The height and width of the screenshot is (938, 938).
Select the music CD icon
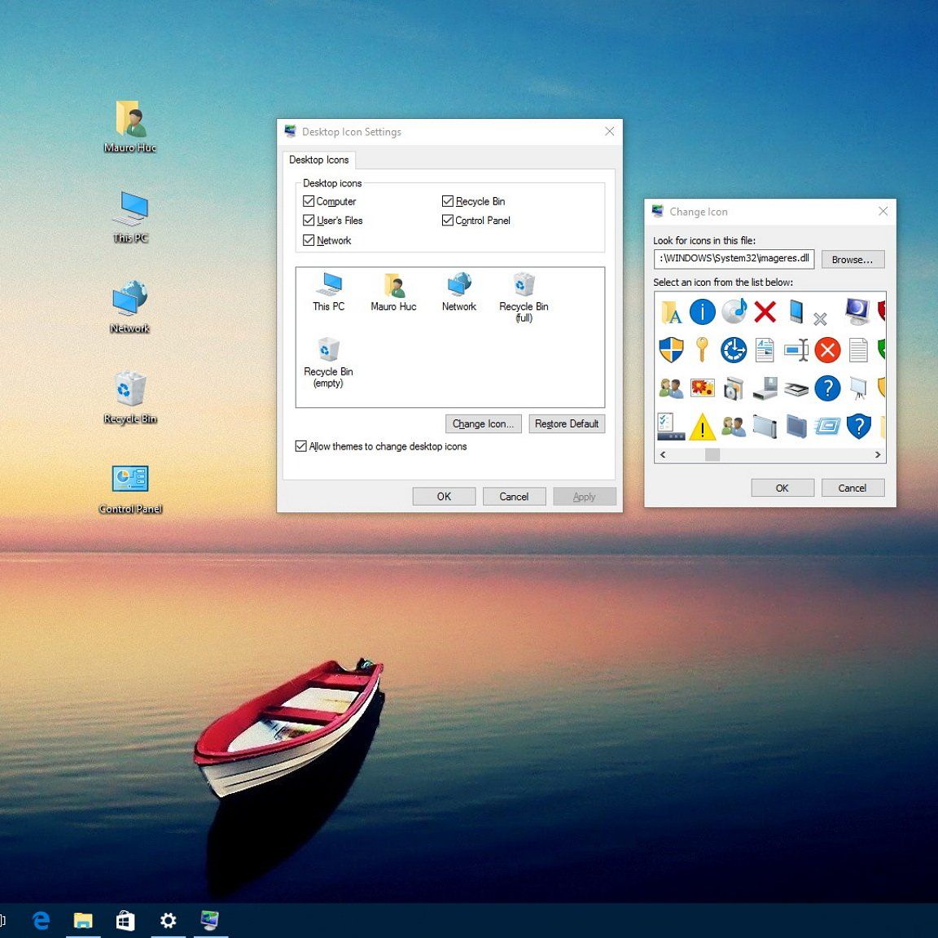click(x=734, y=311)
